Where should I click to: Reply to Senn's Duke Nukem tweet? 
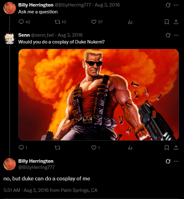[23, 147]
